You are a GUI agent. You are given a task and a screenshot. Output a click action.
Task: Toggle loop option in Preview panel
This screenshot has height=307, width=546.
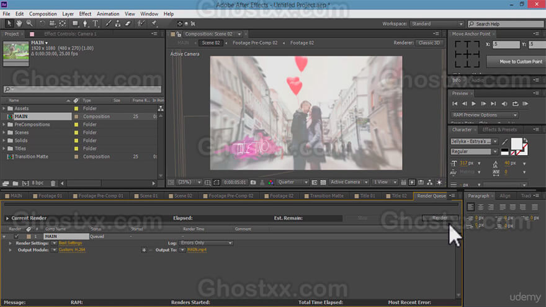tap(516, 104)
